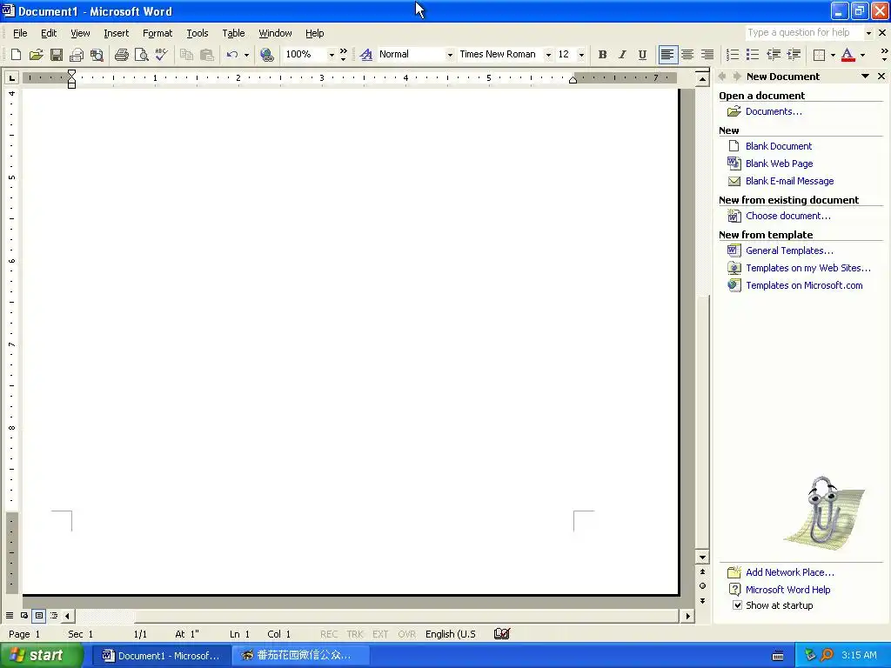This screenshot has width=891, height=668.
Task: Click the Print toolbar icon
Action: [x=121, y=55]
